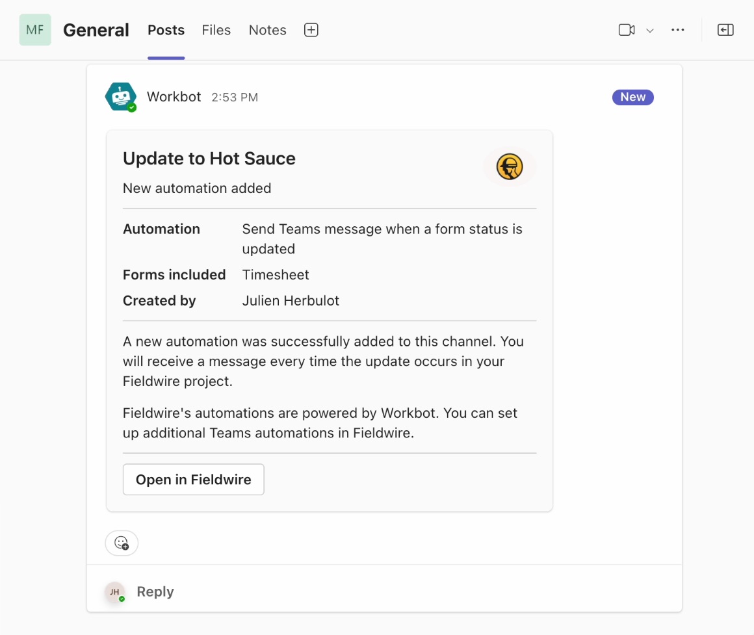This screenshot has width=754, height=635.
Task: Click the paragraph starting 'Fieldwire's automations are powered'
Action: [x=320, y=423]
